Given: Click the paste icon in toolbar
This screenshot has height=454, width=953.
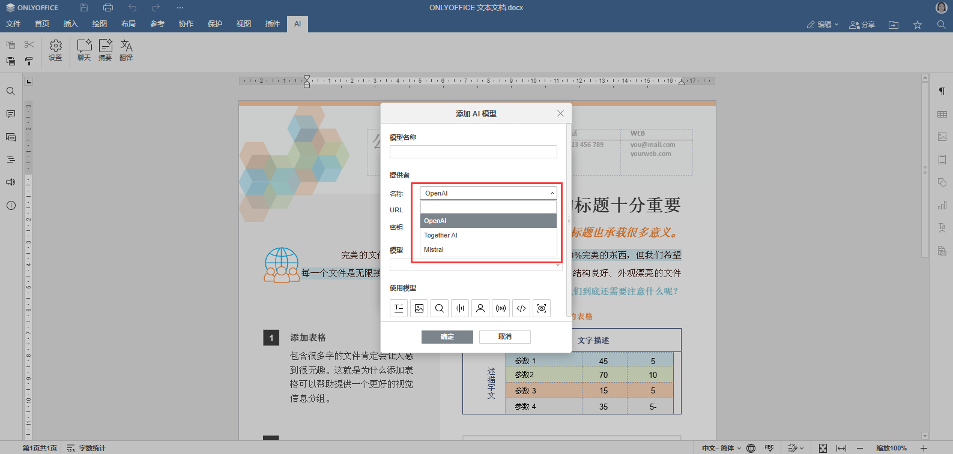Looking at the screenshot, I should click(x=11, y=61).
